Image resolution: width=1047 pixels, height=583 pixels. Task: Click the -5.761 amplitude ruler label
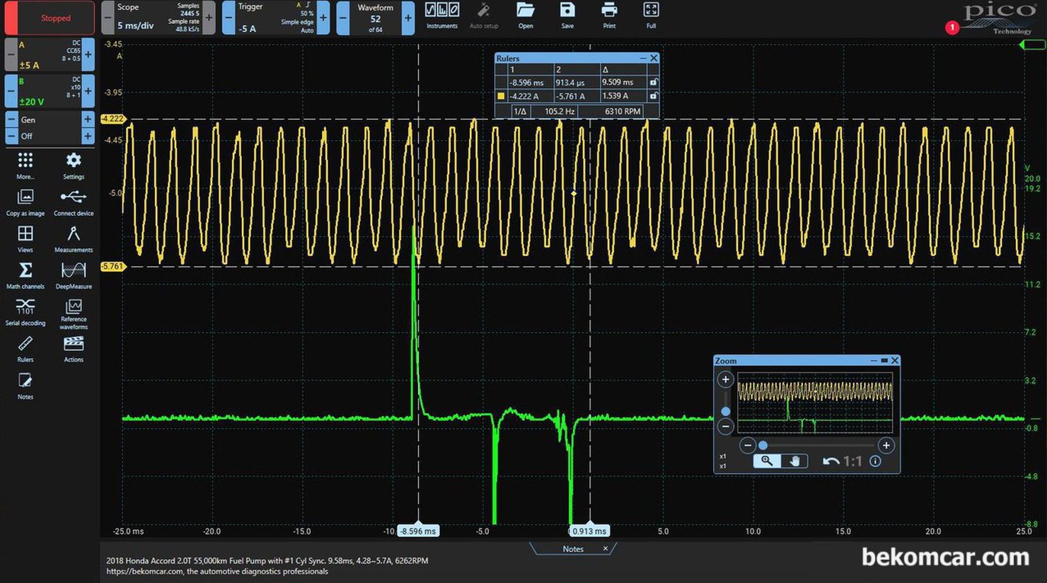click(112, 267)
